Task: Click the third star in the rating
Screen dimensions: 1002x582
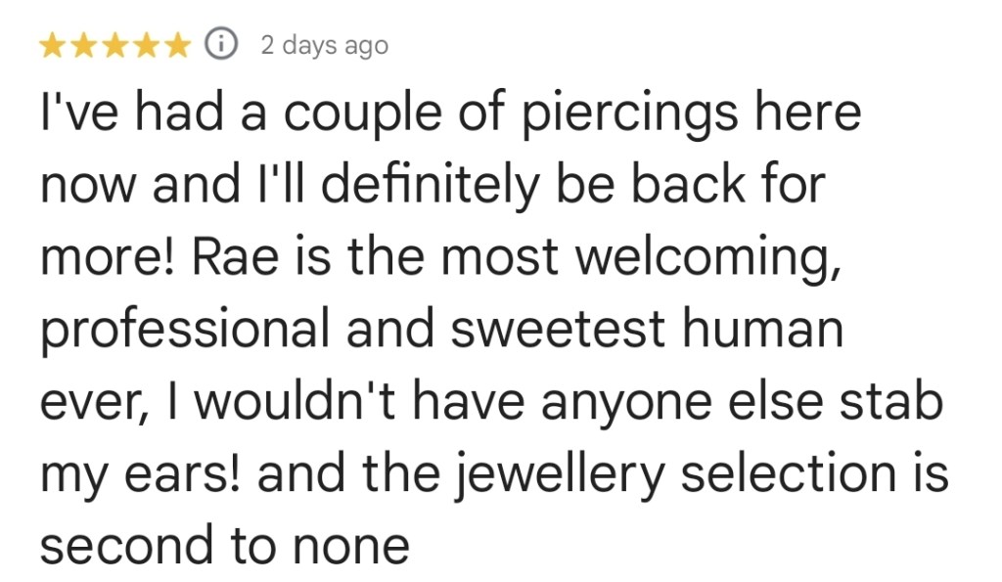Action: coord(115,46)
